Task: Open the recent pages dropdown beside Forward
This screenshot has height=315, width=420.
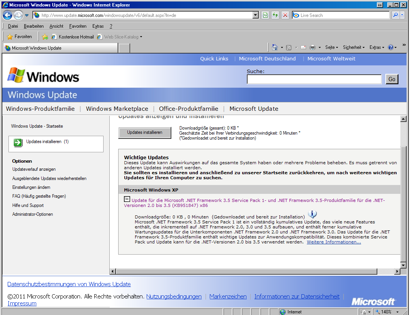Action: (27, 15)
